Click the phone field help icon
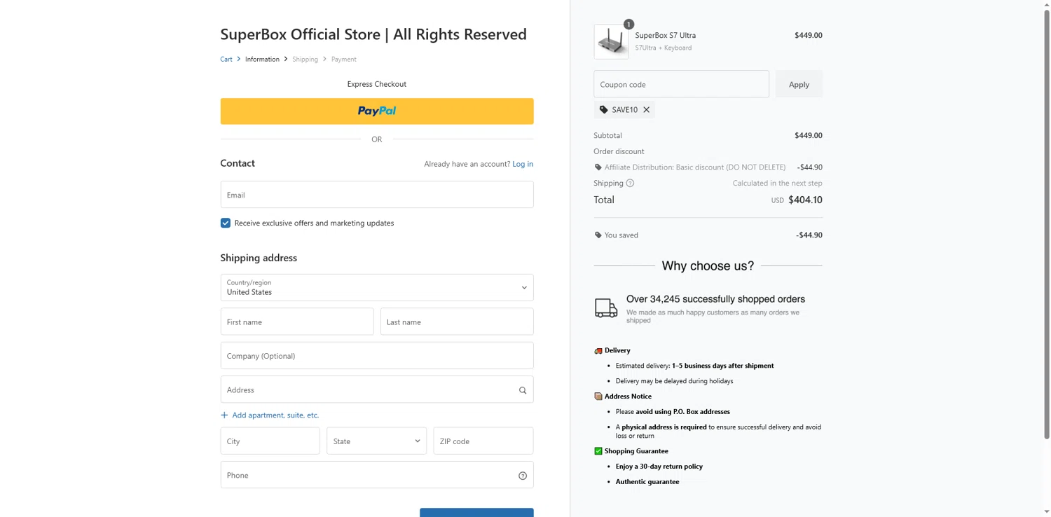 (x=523, y=476)
